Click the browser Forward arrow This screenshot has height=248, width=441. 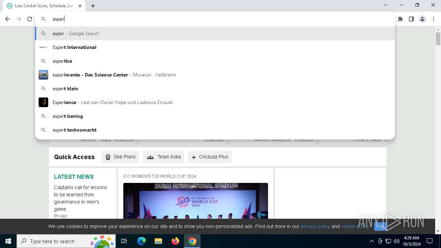tap(19, 19)
